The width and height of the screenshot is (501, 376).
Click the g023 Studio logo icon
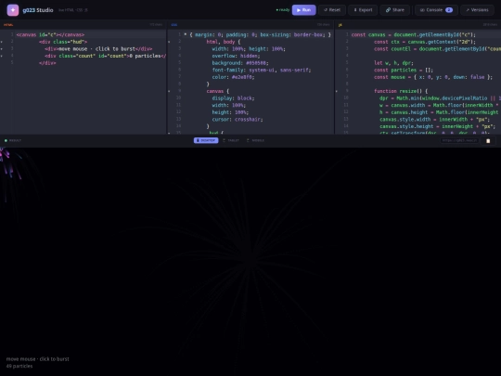coord(13,10)
